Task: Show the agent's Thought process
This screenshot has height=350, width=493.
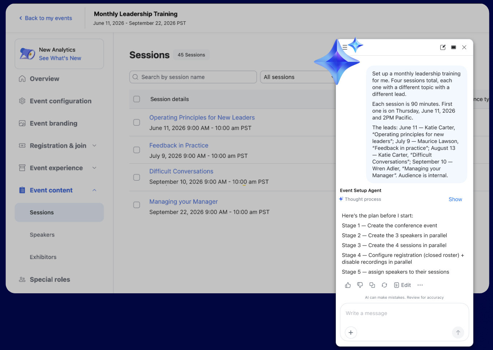Action: 455,199
